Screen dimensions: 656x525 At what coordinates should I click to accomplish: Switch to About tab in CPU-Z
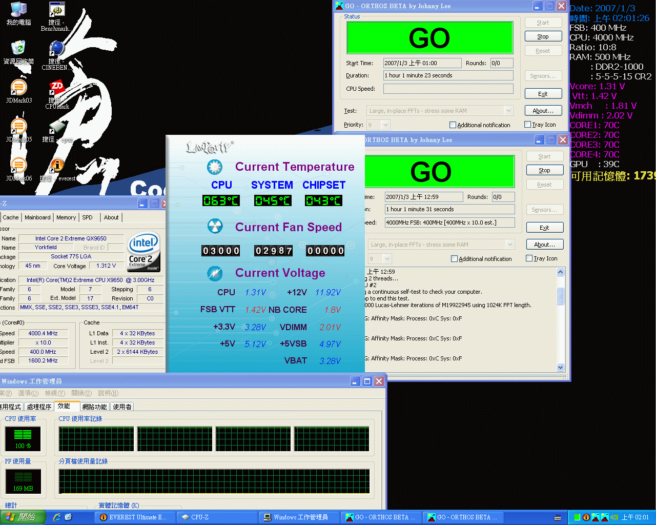(111, 217)
